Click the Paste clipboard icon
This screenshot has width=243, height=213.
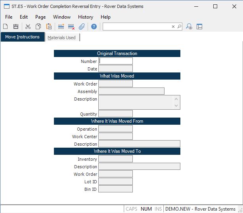[x=49, y=27]
